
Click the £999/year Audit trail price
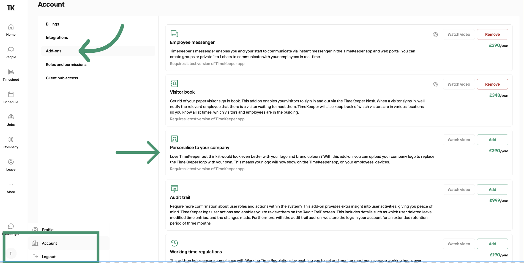pos(499,200)
